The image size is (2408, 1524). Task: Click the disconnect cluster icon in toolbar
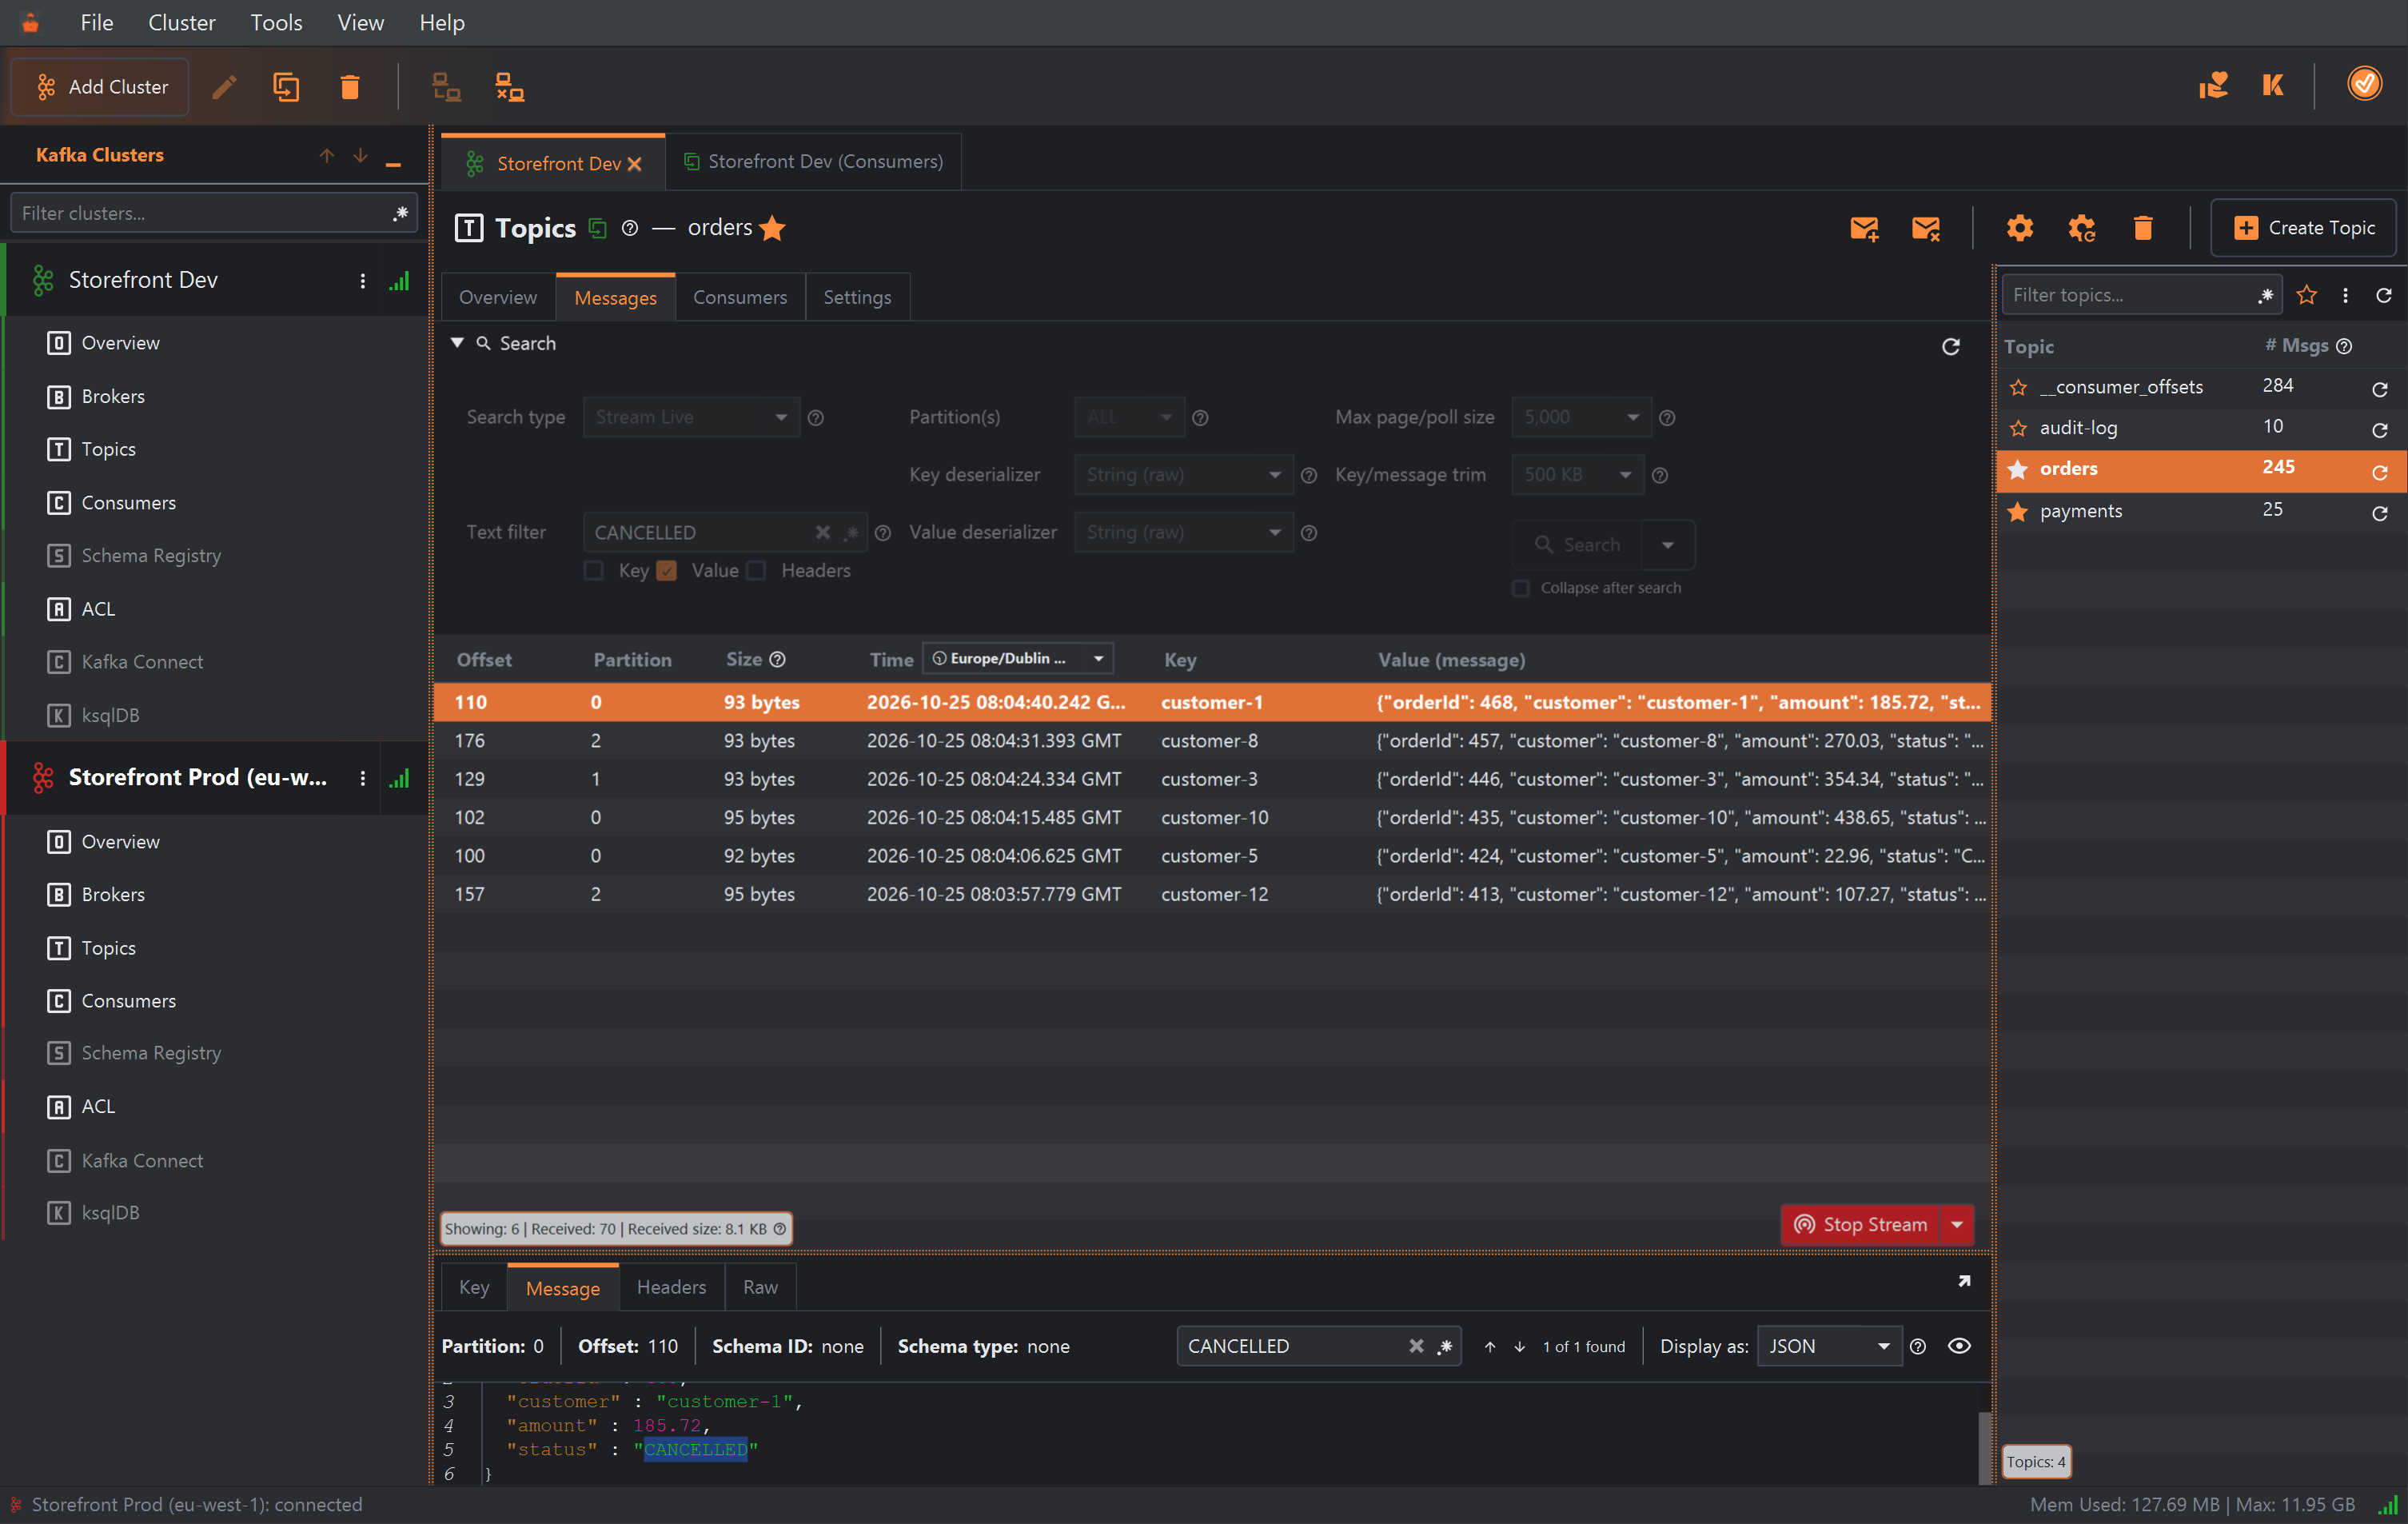click(510, 87)
